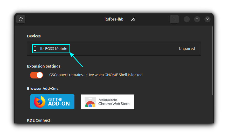Click the refresh devices button
This screenshot has height=139, width=228.
pos(21,19)
